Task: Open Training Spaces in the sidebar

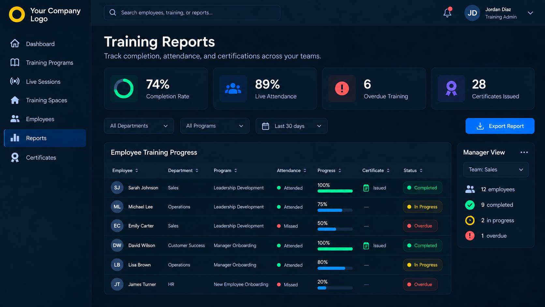Action: click(45, 100)
